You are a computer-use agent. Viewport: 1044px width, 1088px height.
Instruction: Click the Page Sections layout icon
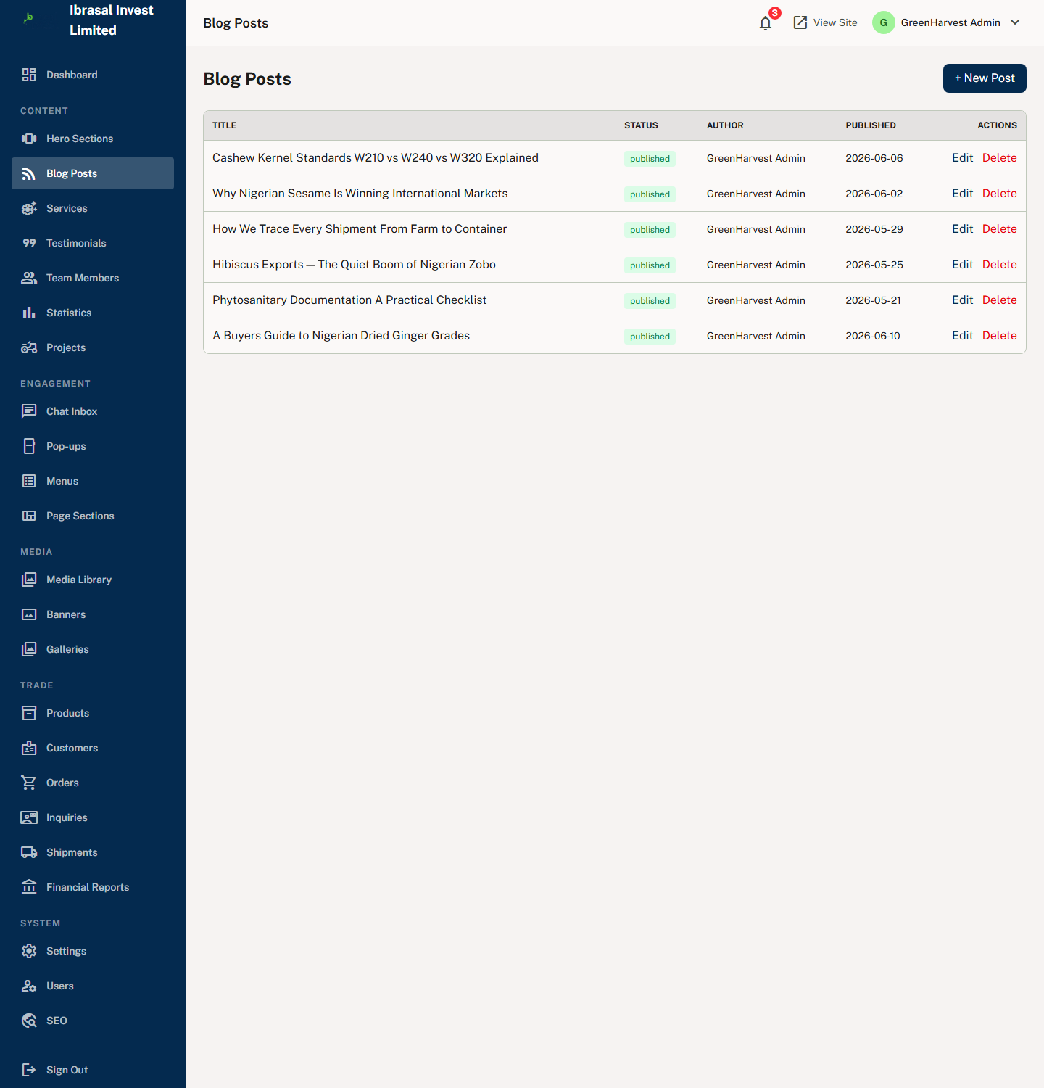tap(29, 516)
